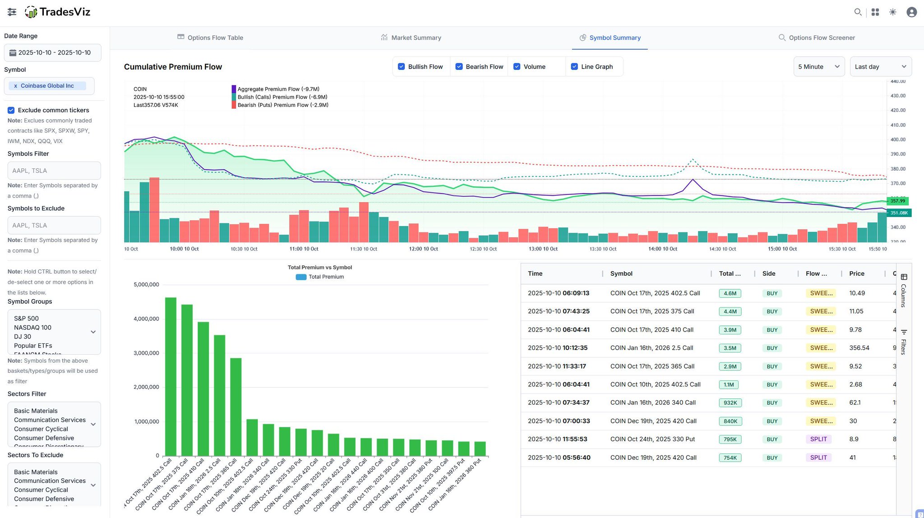924x518 pixels.
Task: Click the TradesViz logo link
Action: point(58,12)
